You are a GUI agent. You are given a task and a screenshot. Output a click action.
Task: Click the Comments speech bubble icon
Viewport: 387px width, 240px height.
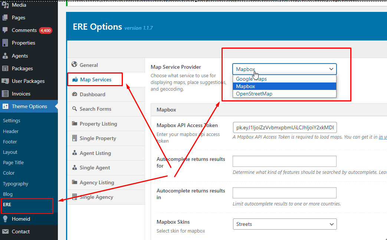5,30
